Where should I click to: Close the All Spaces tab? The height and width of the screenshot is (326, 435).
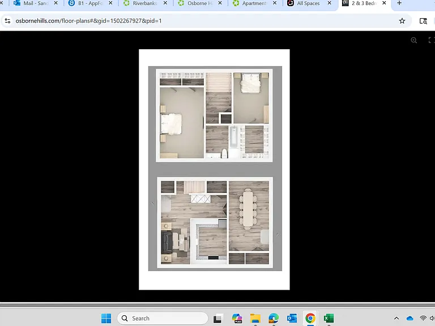[x=329, y=3]
